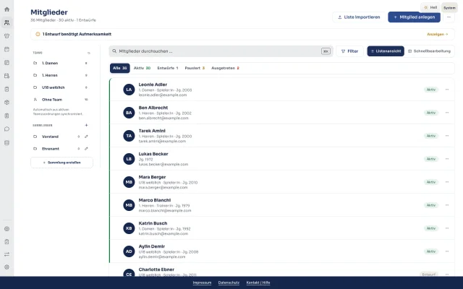Screen dimensions: 463x289
Task: Refresh the Teams list via sync icon
Action: [x=88, y=53]
